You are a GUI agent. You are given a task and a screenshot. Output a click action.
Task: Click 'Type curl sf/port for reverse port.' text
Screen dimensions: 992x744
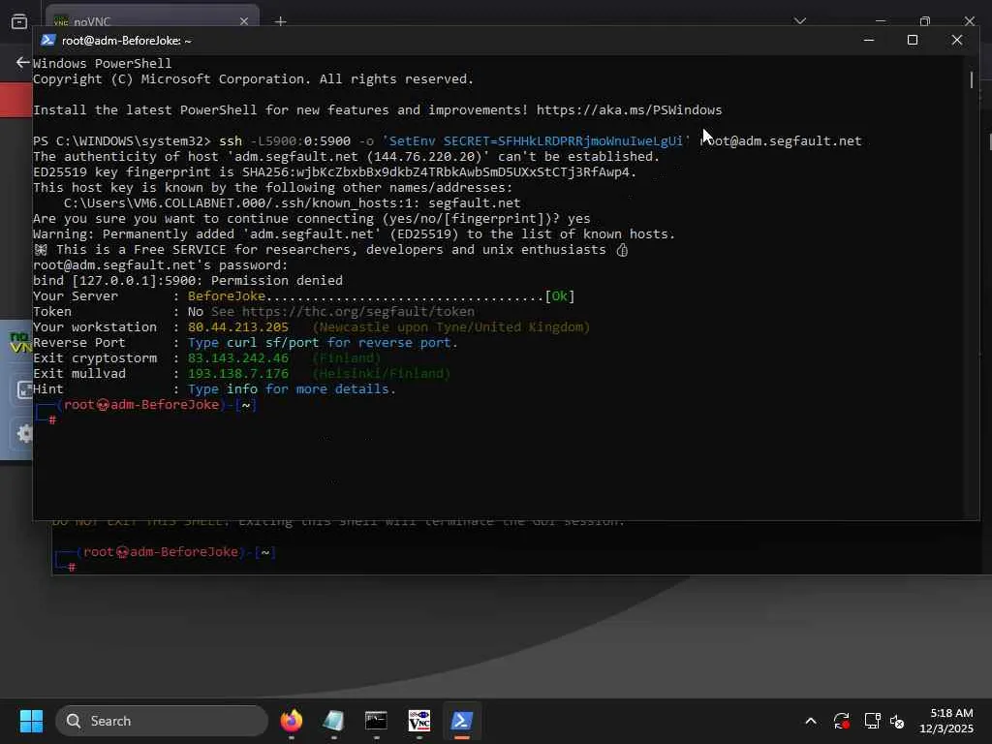tap(323, 342)
